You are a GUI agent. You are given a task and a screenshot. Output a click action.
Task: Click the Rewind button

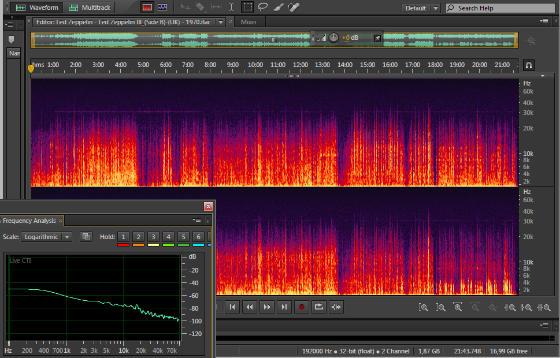(x=250, y=307)
